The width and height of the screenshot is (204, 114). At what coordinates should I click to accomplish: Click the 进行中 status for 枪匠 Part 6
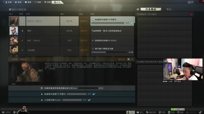[x=84, y=41]
